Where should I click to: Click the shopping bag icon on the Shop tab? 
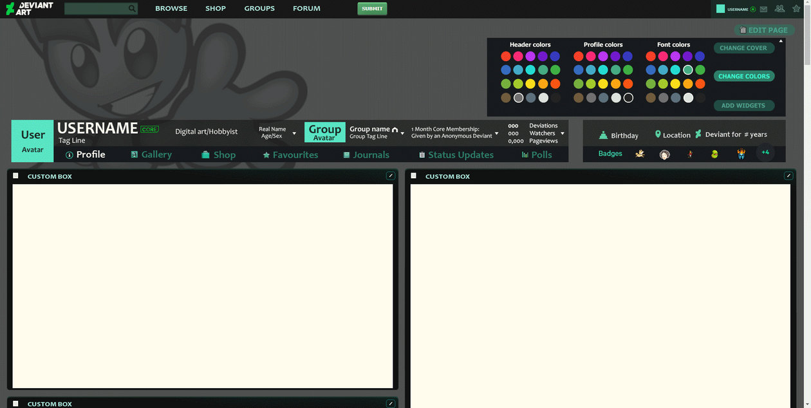coord(205,155)
